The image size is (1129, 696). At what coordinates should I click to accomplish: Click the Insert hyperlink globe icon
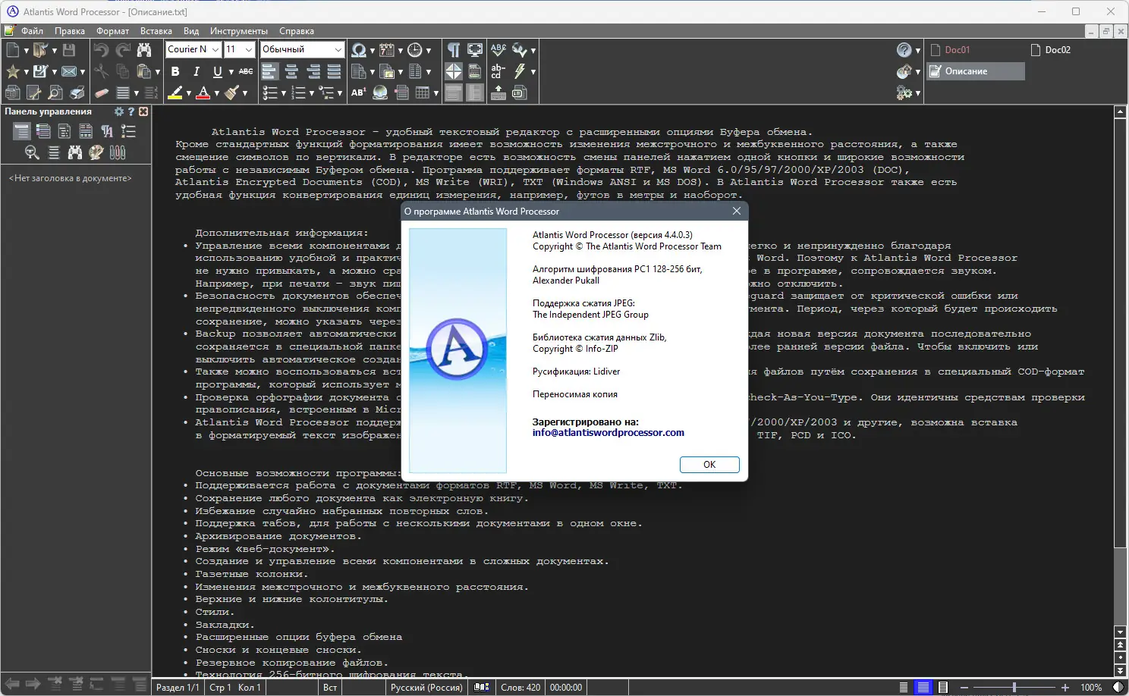380,92
